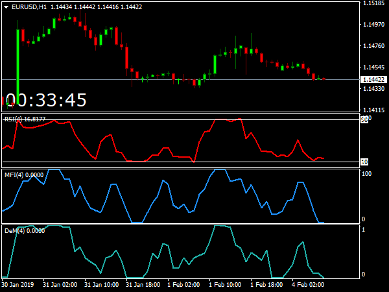389x292 pixels.
Task: Click the 1 Feb 02:00 time axis label
Action: pos(183,285)
